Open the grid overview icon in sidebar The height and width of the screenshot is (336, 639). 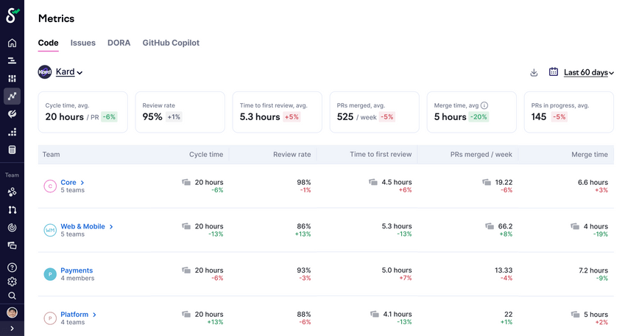13,78
